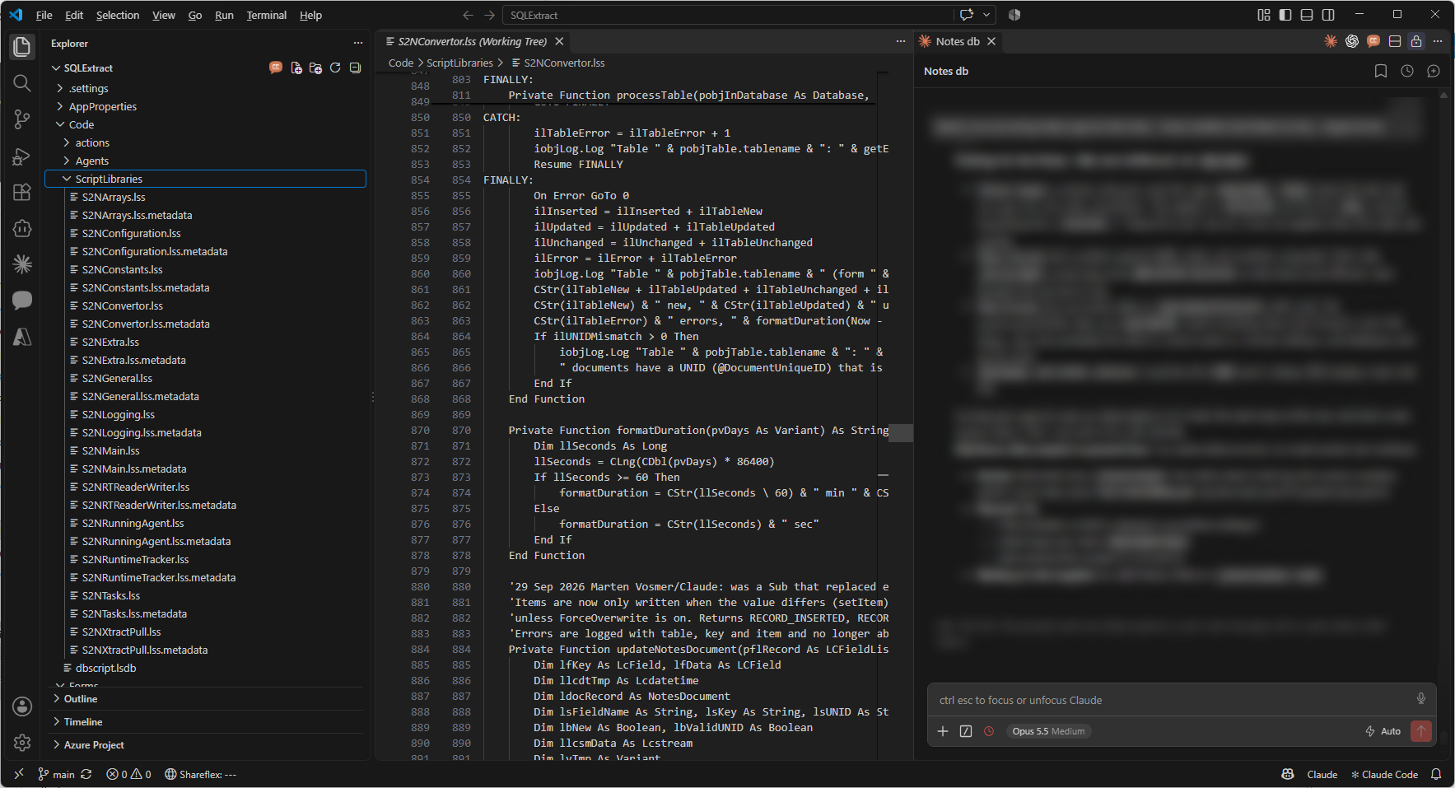
Task: Refresh the Explorer tree
Action: point(335,68)
